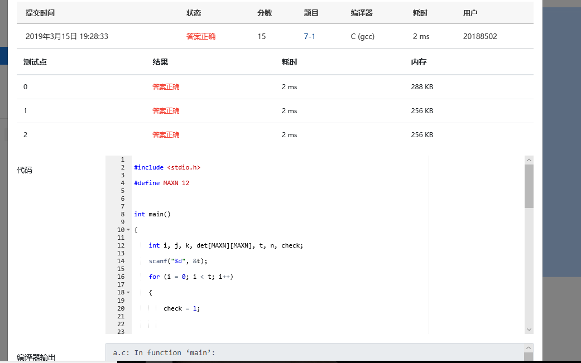Click compiler output text a.c: In function 'main':
This screenshot has height=363, width=581.
point(164,352)
